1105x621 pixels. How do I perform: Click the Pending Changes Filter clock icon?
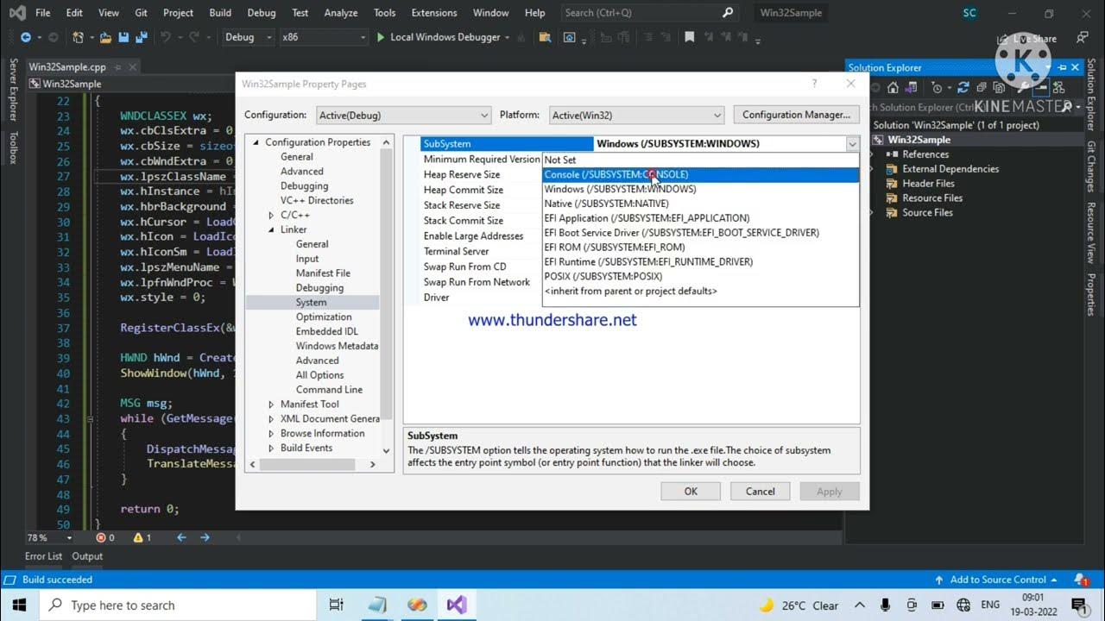tap(938, 87)
